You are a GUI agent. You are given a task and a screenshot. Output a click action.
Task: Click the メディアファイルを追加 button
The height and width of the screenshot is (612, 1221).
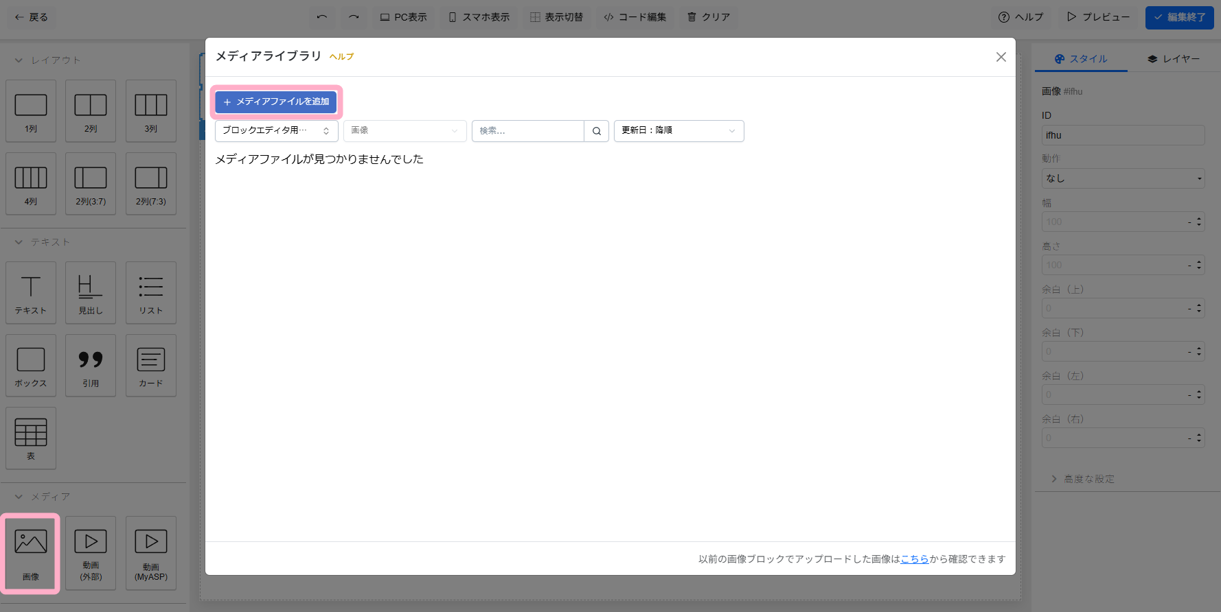276,102
